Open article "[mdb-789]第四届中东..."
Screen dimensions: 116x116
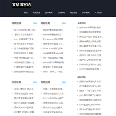click(x=24, y=58)
